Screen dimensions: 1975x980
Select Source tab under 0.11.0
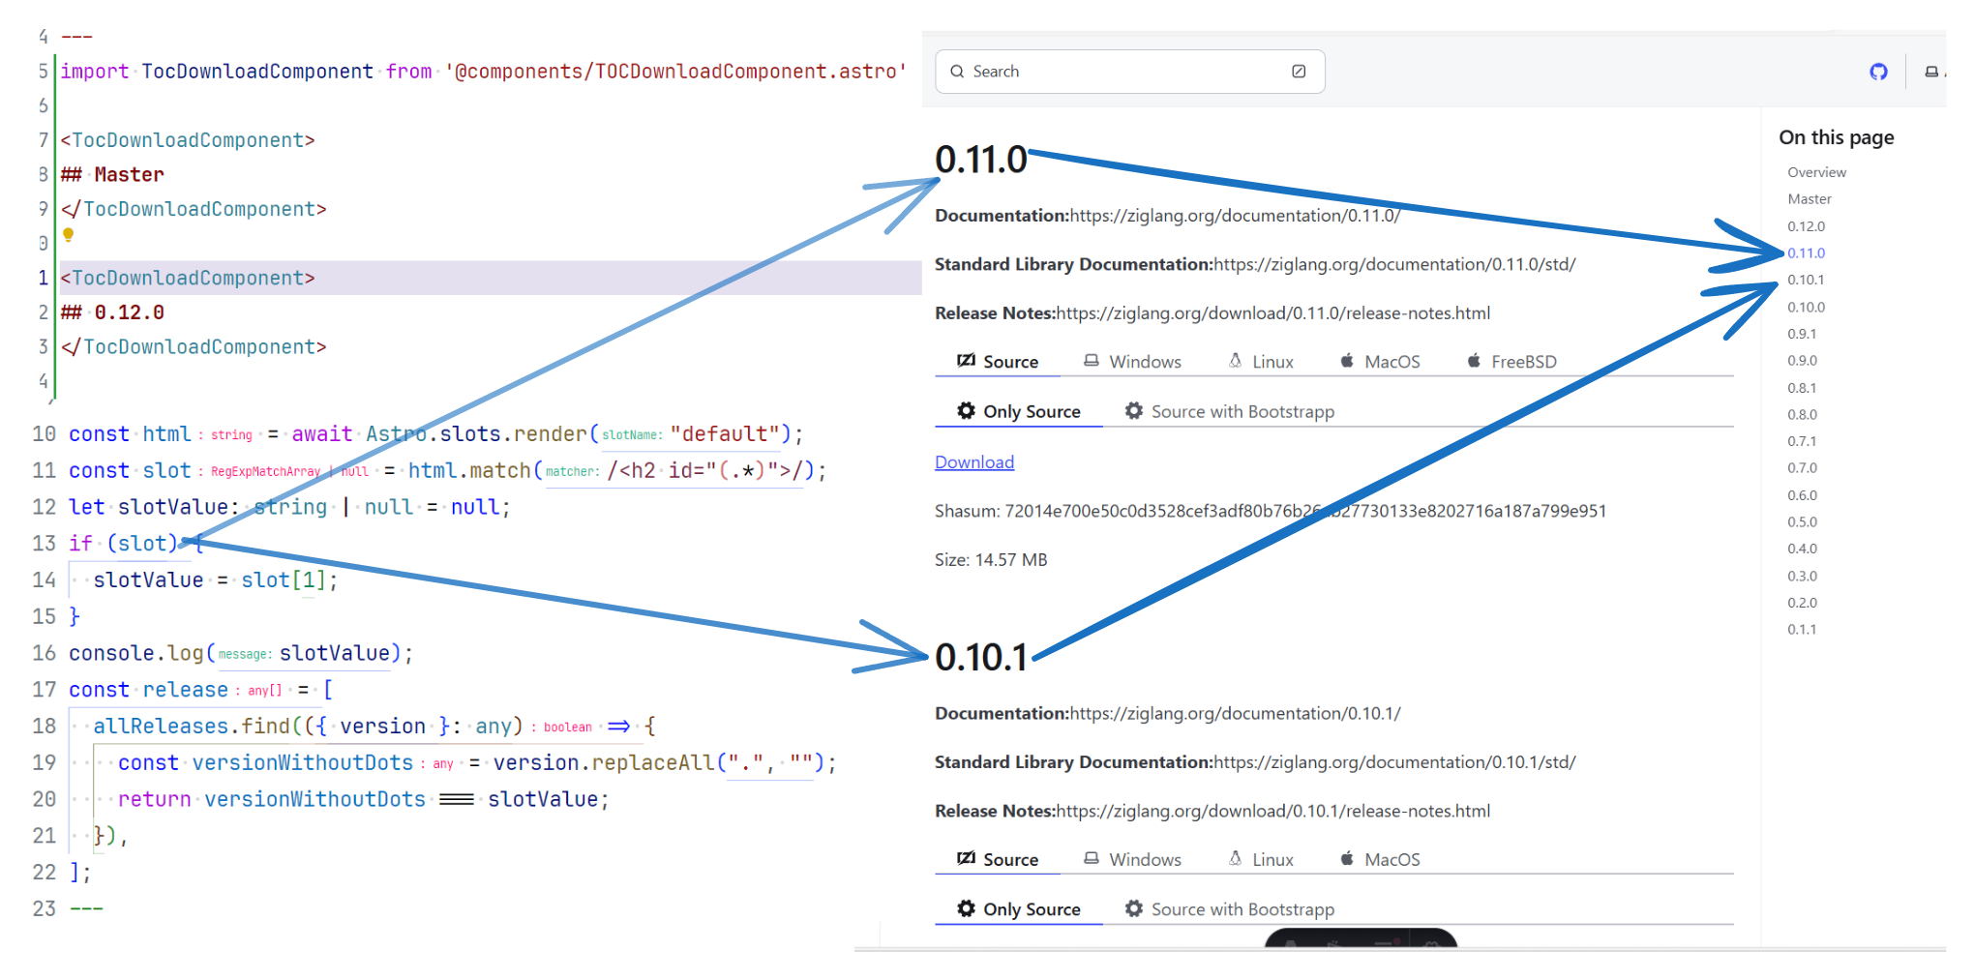pos(997,362)
